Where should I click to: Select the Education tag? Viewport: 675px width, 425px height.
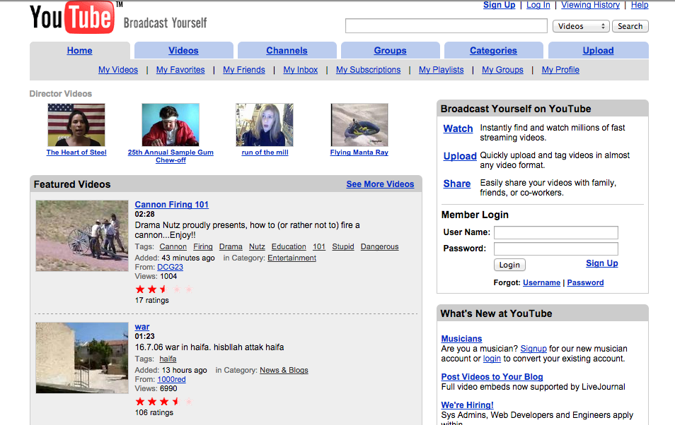[289, 246]
